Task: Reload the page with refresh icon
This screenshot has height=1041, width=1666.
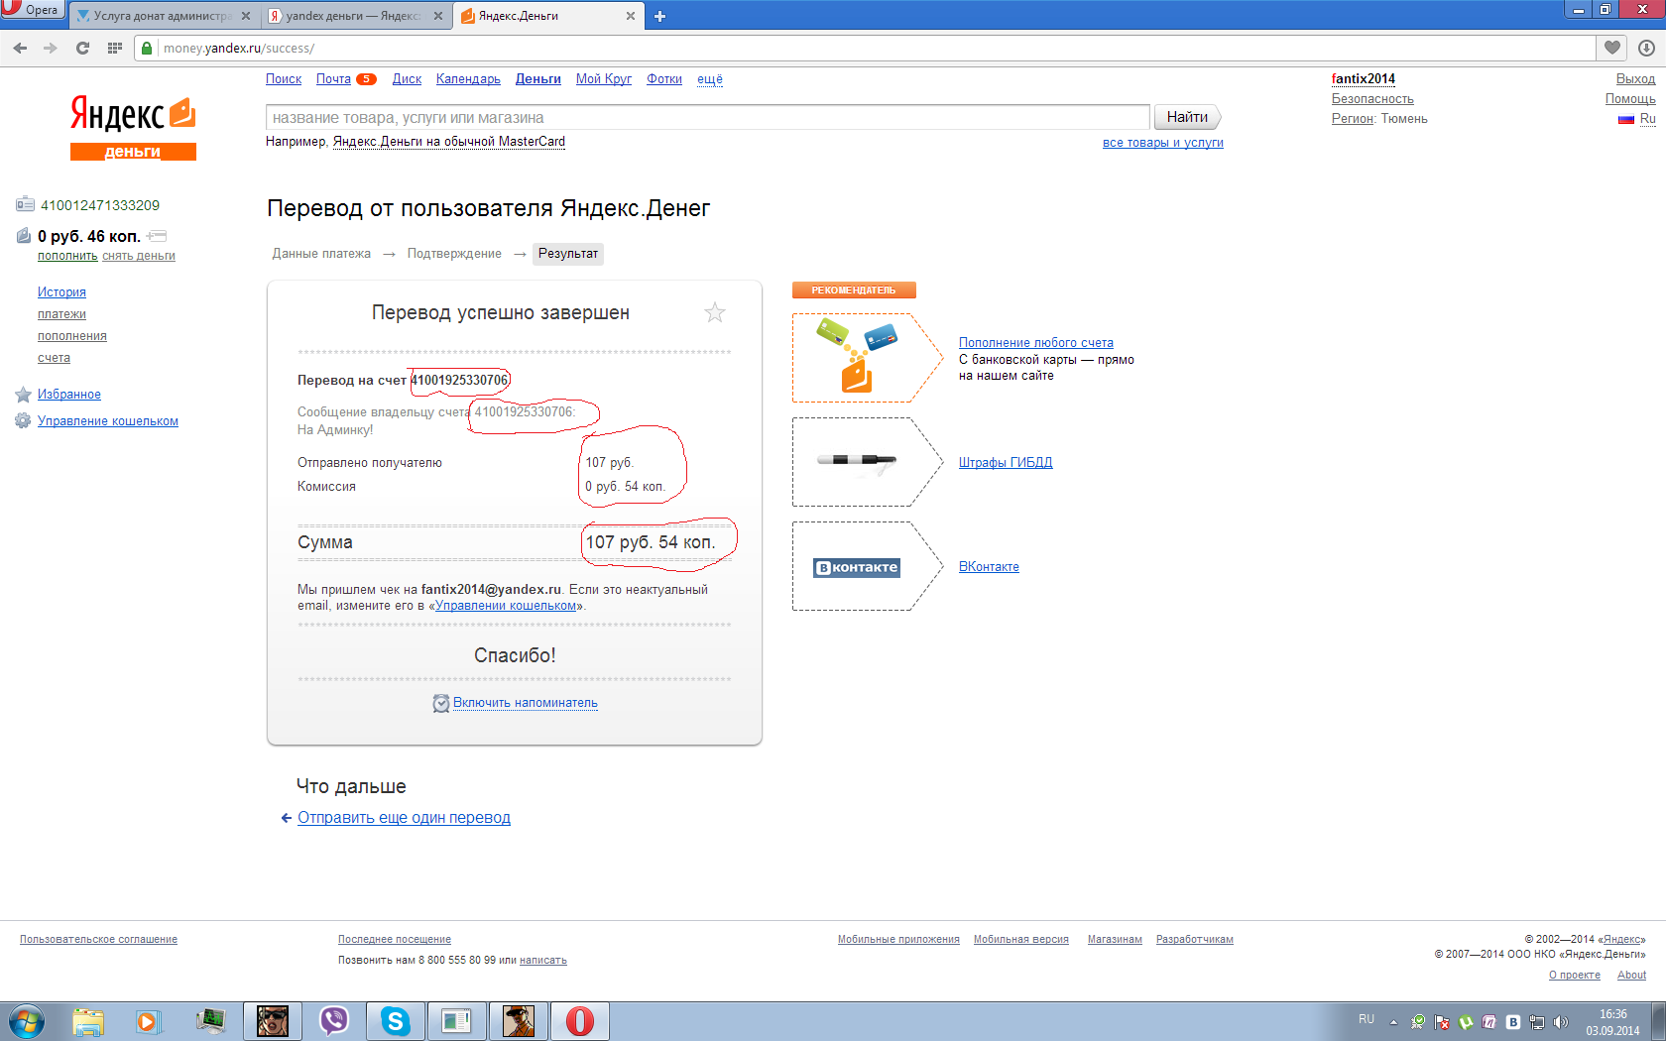Action: (x=82, y=48)
